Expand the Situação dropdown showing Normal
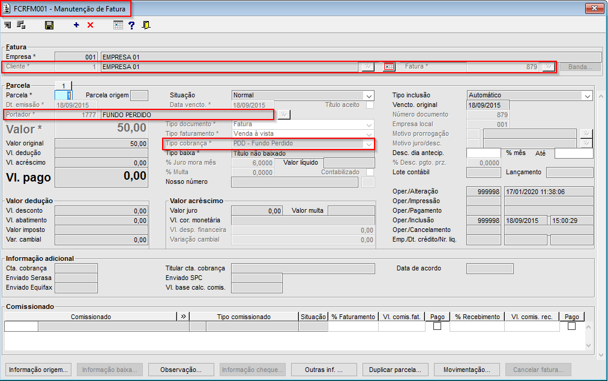 coord(369,96)
